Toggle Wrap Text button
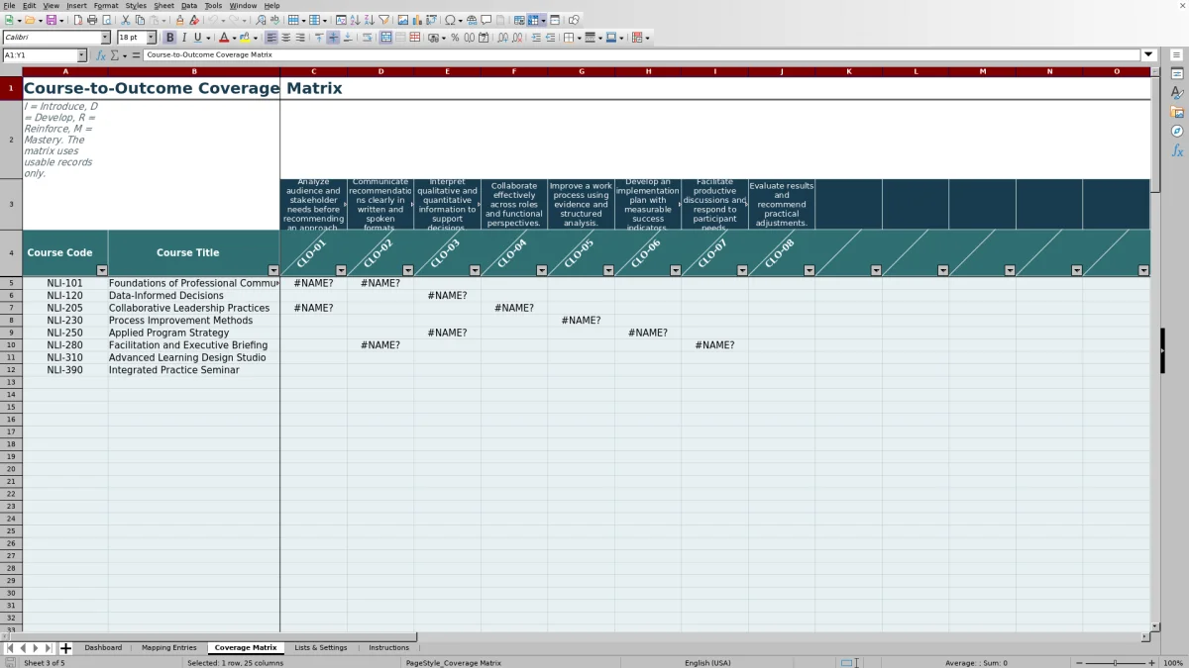Viewport: 1189px width, 668px height. tap(368, 38)
